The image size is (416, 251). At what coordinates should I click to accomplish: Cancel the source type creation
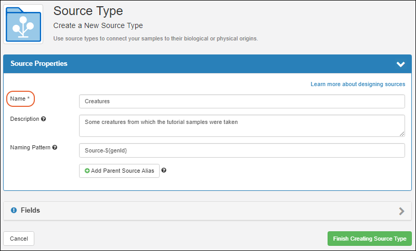click(x=19, y=239)
